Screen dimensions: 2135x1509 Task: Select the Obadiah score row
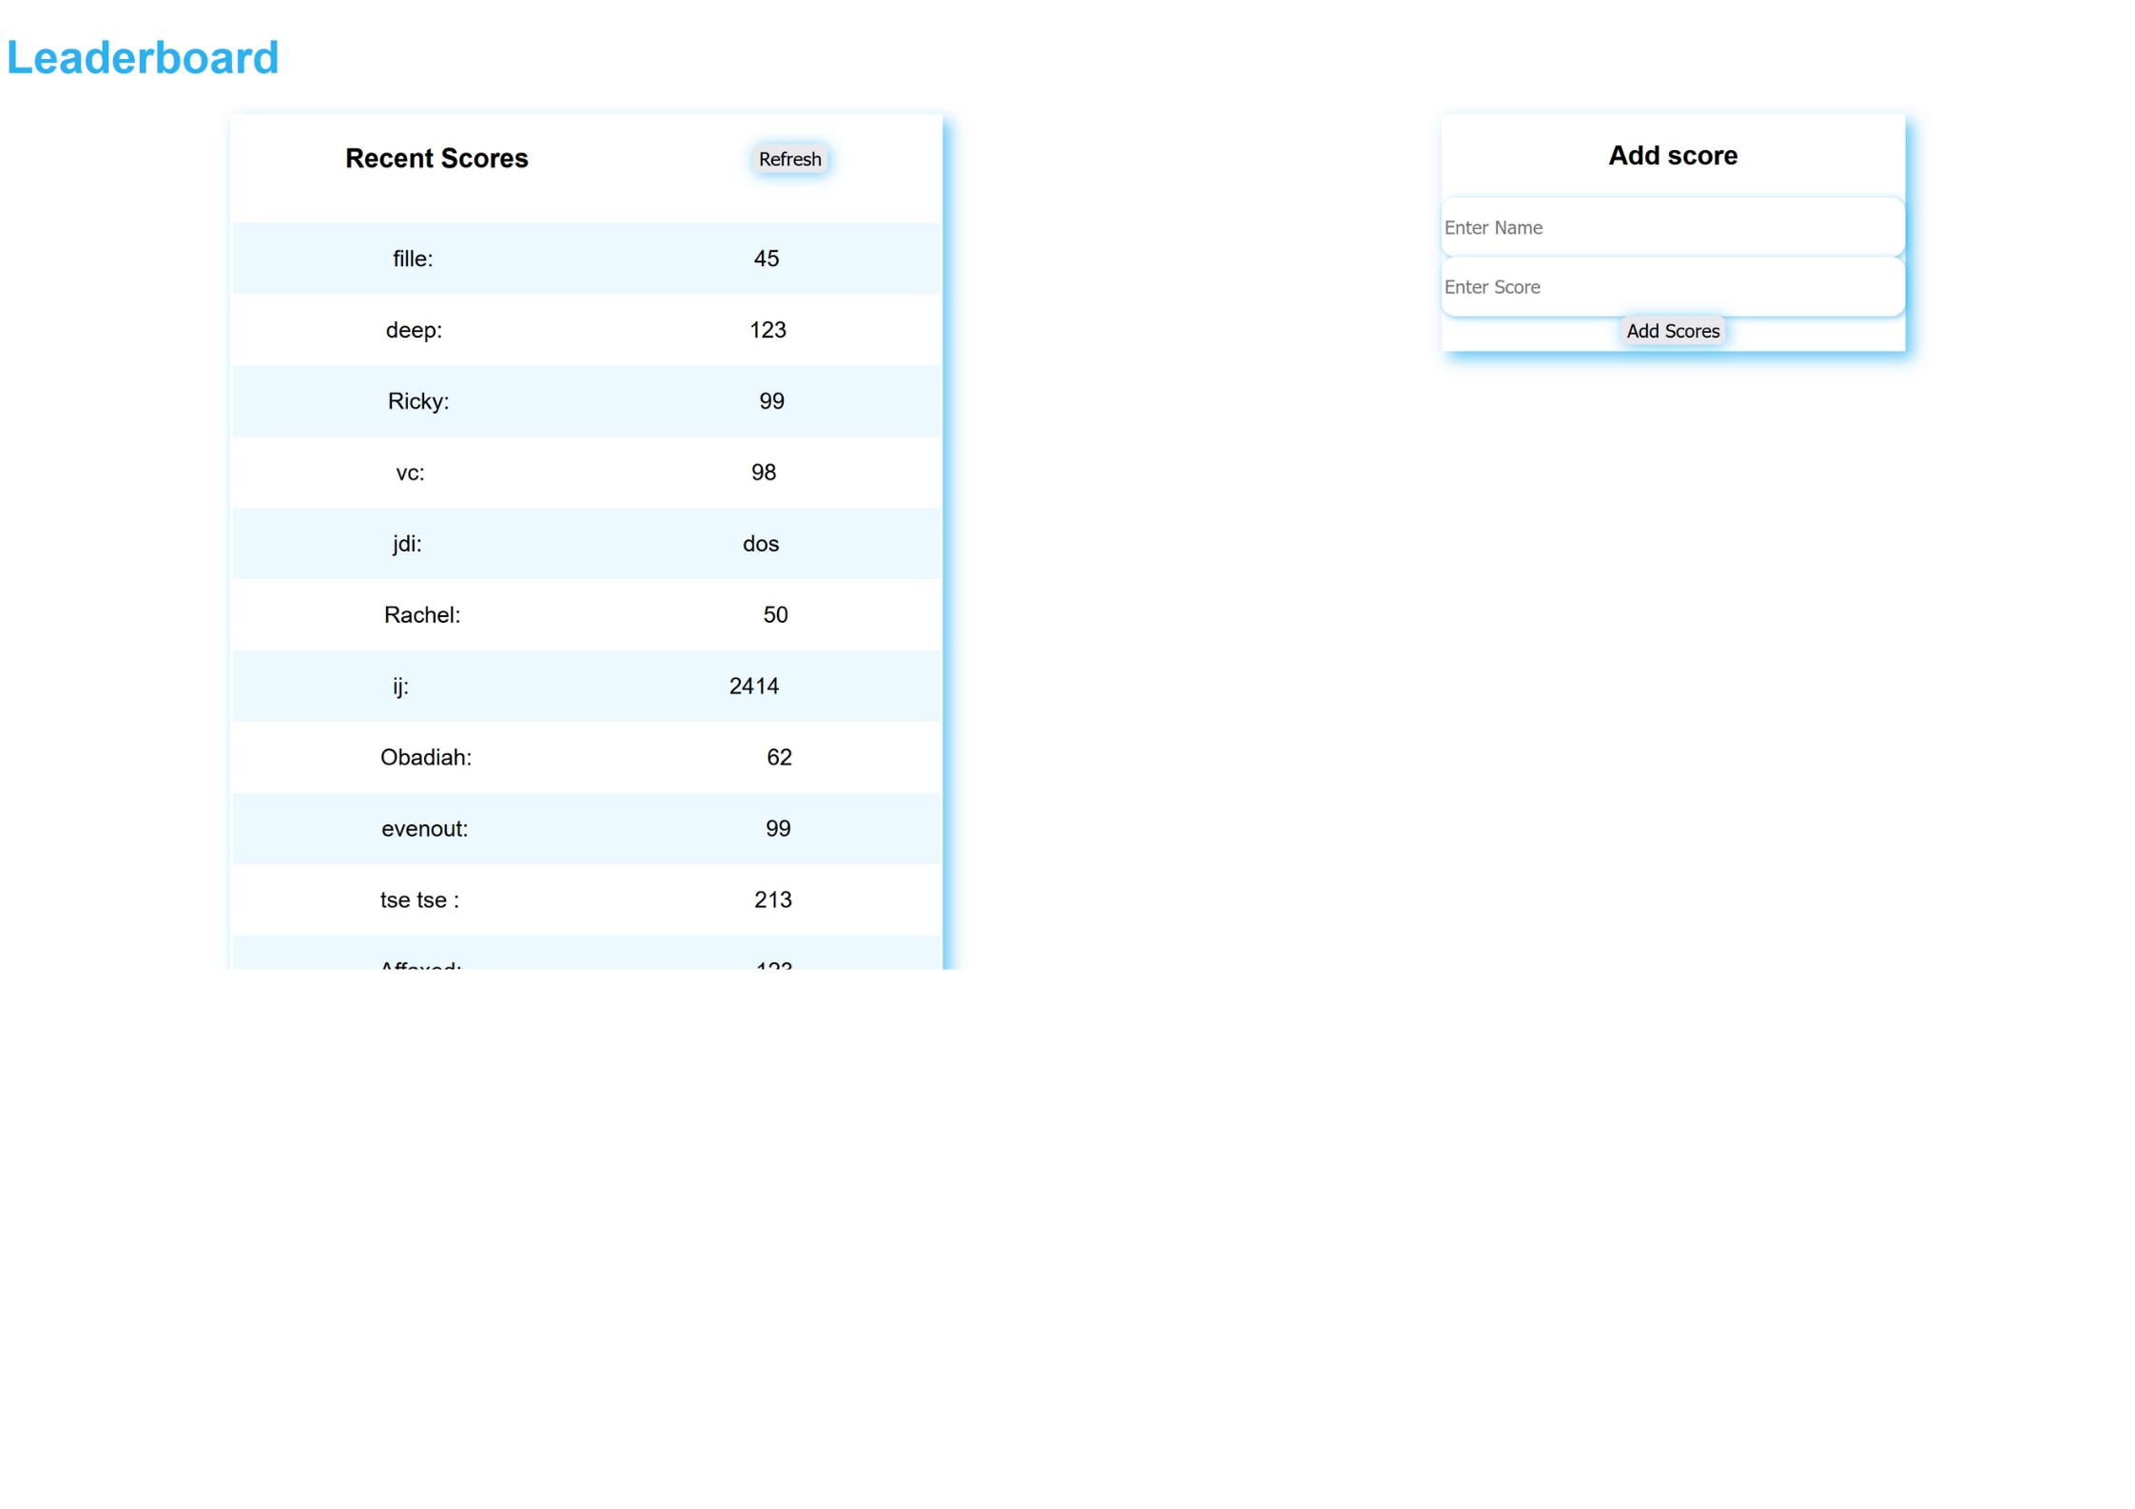(x=586, y=757)
